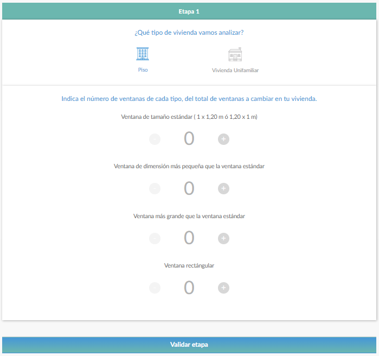Image resolution: width=379 pixels, height=356 pixels.
Task: Increase rectangular window count
Action: [x=223, y=288]
